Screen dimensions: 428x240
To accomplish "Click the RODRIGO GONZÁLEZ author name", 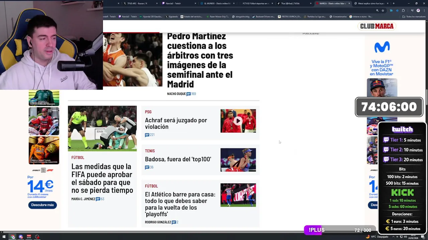I will pyautogui.click(x=158, y=222).
